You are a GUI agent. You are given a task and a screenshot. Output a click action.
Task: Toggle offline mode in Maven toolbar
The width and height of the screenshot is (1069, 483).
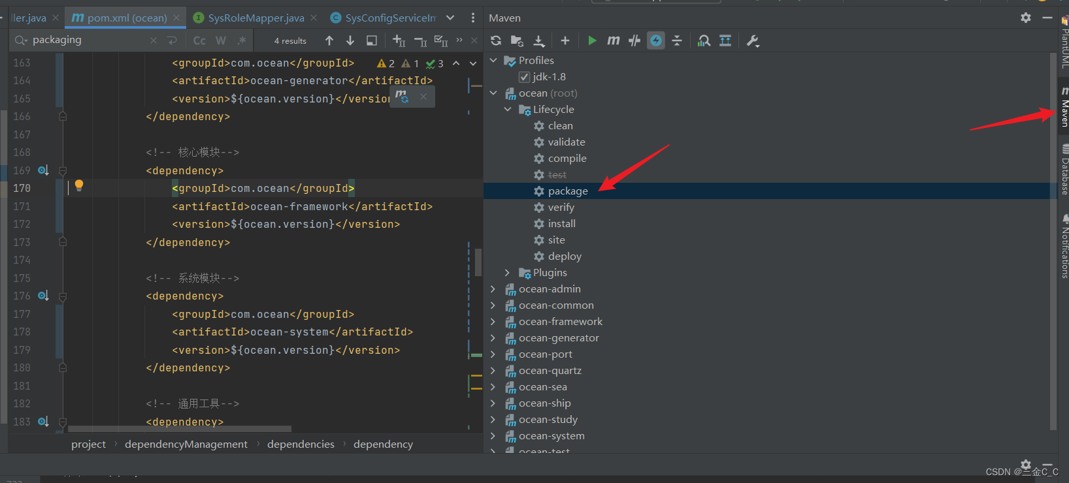[x=634, y=40]
